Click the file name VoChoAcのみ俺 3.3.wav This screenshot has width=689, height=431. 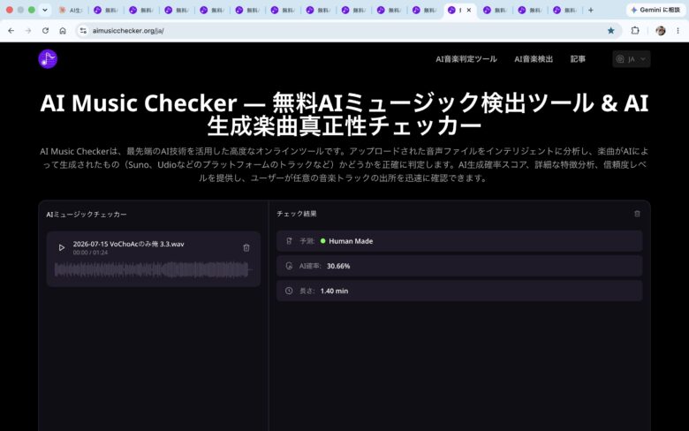(x=128, y=244)
